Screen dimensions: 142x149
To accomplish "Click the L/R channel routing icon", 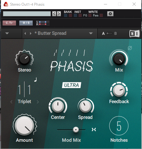I will point(43,23).
